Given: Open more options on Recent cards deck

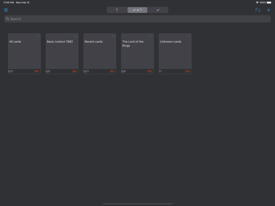Looking at the screenshot, I should 113,36.
